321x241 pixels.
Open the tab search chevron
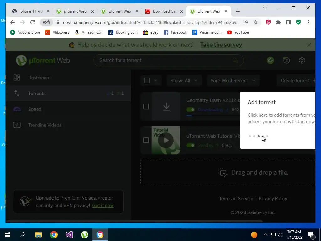click(265, 8)
